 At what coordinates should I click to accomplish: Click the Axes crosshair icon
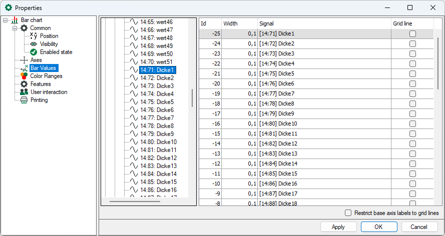click(x=24, y=60)
